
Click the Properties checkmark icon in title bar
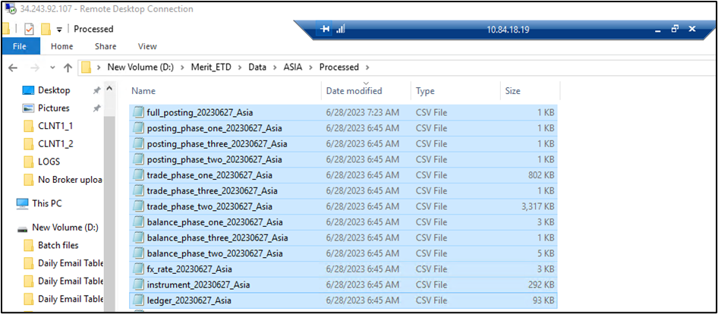click(29, 29)
